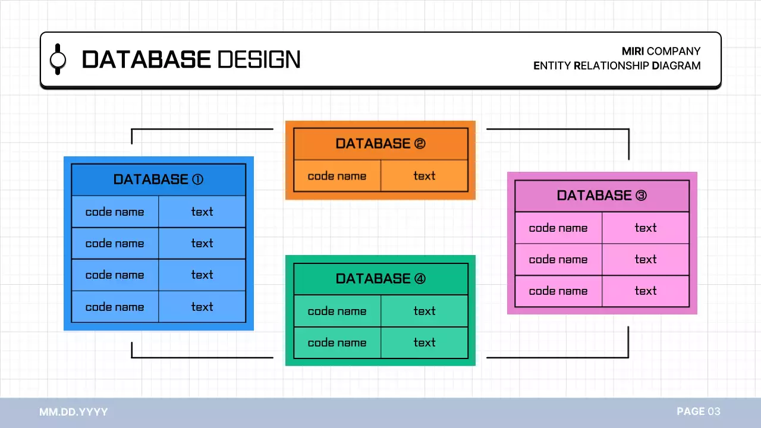This screenshot has height=428, width=761.
Task: Select first "code name" cell in green Database ④
Action: pyautogui.click(x=337, y=311)
